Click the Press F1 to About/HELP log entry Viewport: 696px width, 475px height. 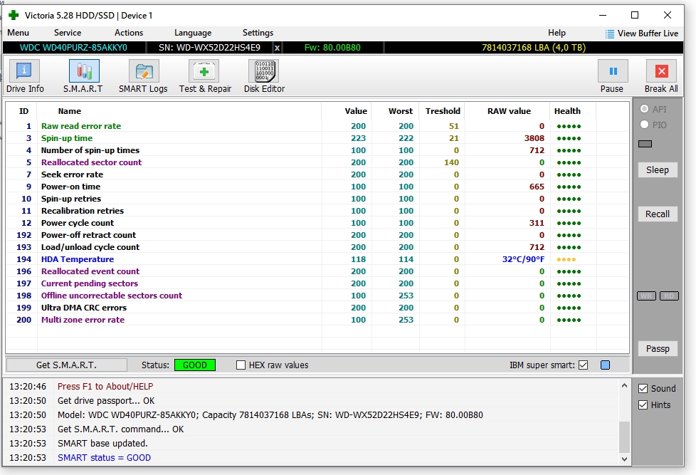tap(105, 387)
